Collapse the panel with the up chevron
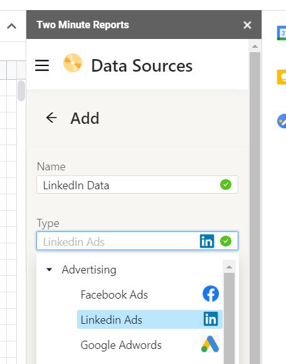The width and height of the screenshot is (286, 364). (x=11, y=26)
